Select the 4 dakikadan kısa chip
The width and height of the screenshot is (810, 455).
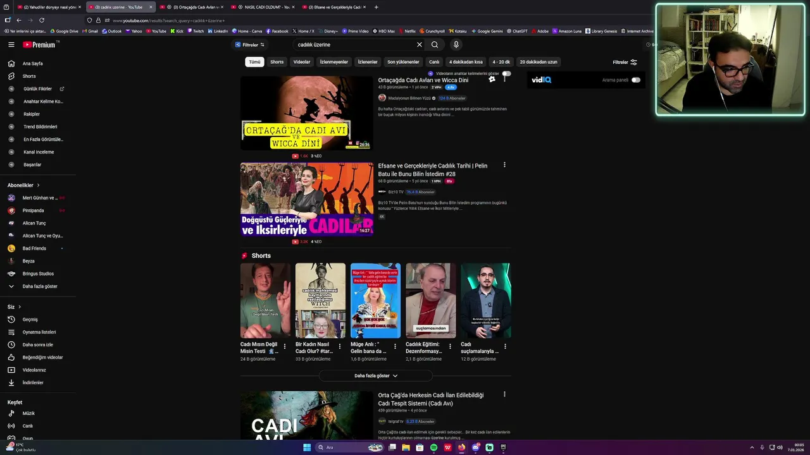click(466, 62)
